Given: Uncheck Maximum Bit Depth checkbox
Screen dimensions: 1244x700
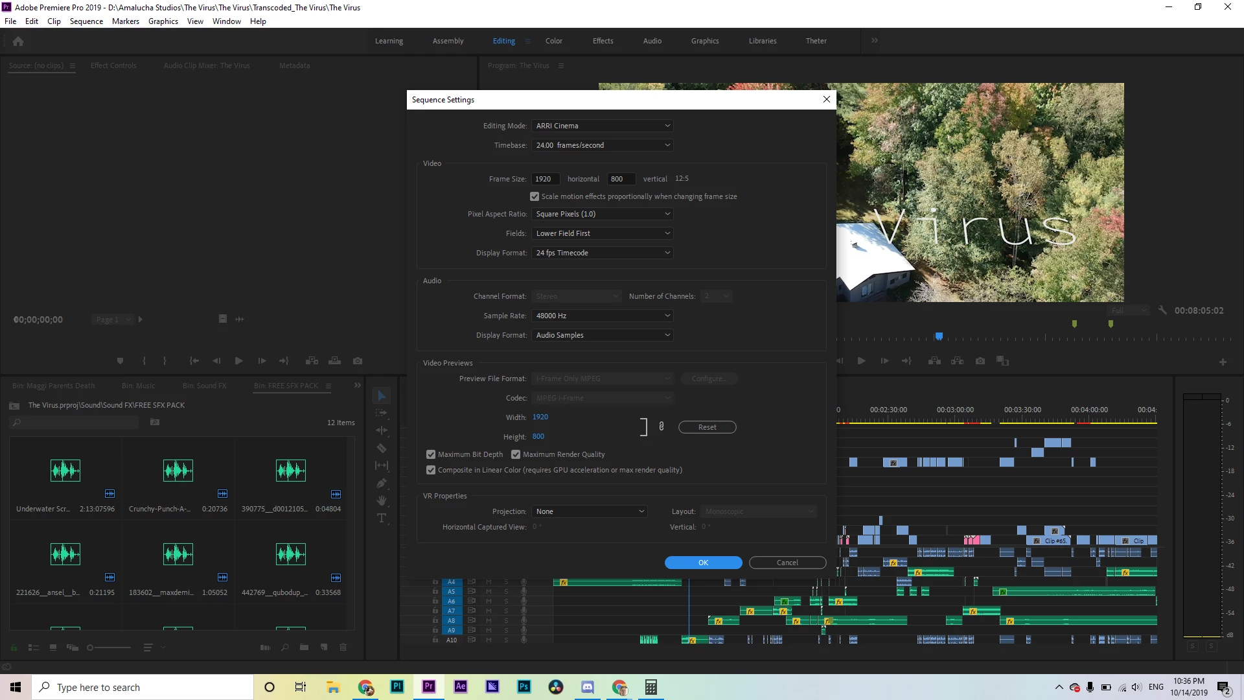Looking at the screenshot, I should coord(431,454).
